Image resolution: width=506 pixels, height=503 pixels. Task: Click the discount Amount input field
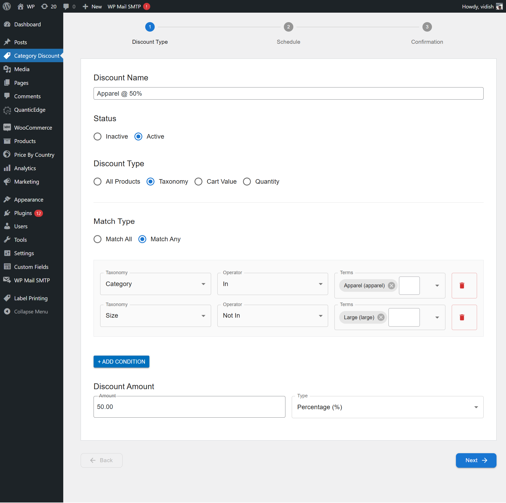click(x=189, y=407)
